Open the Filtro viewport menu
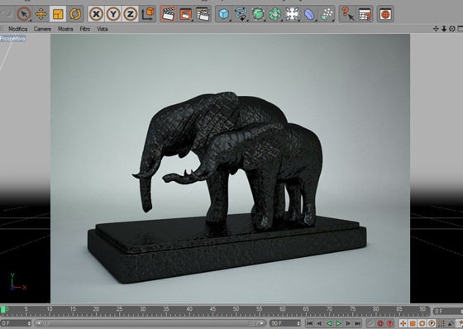The image size is (463, 329). [x=84, y=29]
